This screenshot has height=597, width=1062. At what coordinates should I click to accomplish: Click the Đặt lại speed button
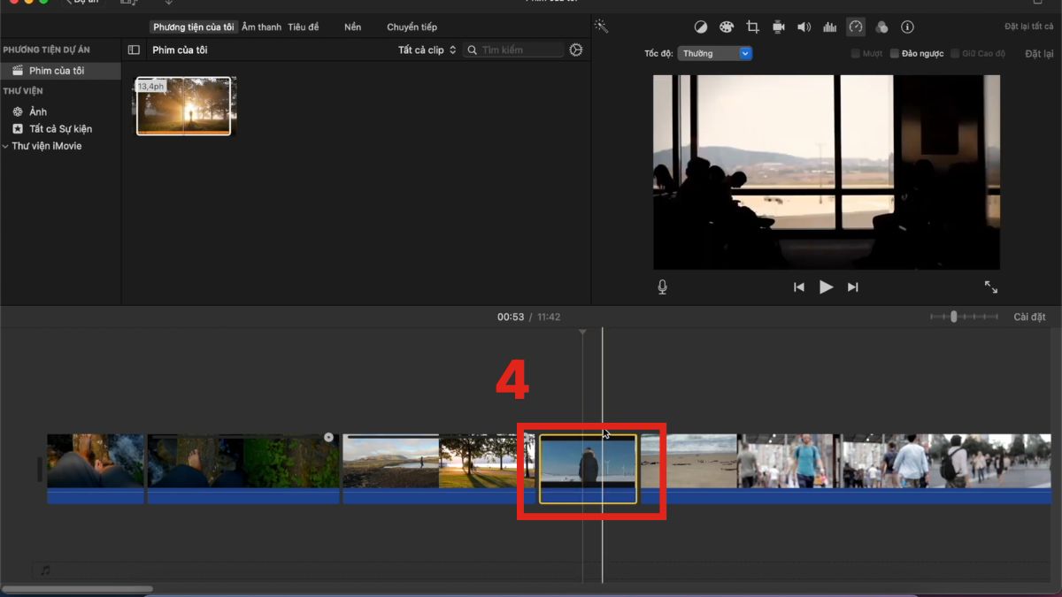[x=1039, y=54]
